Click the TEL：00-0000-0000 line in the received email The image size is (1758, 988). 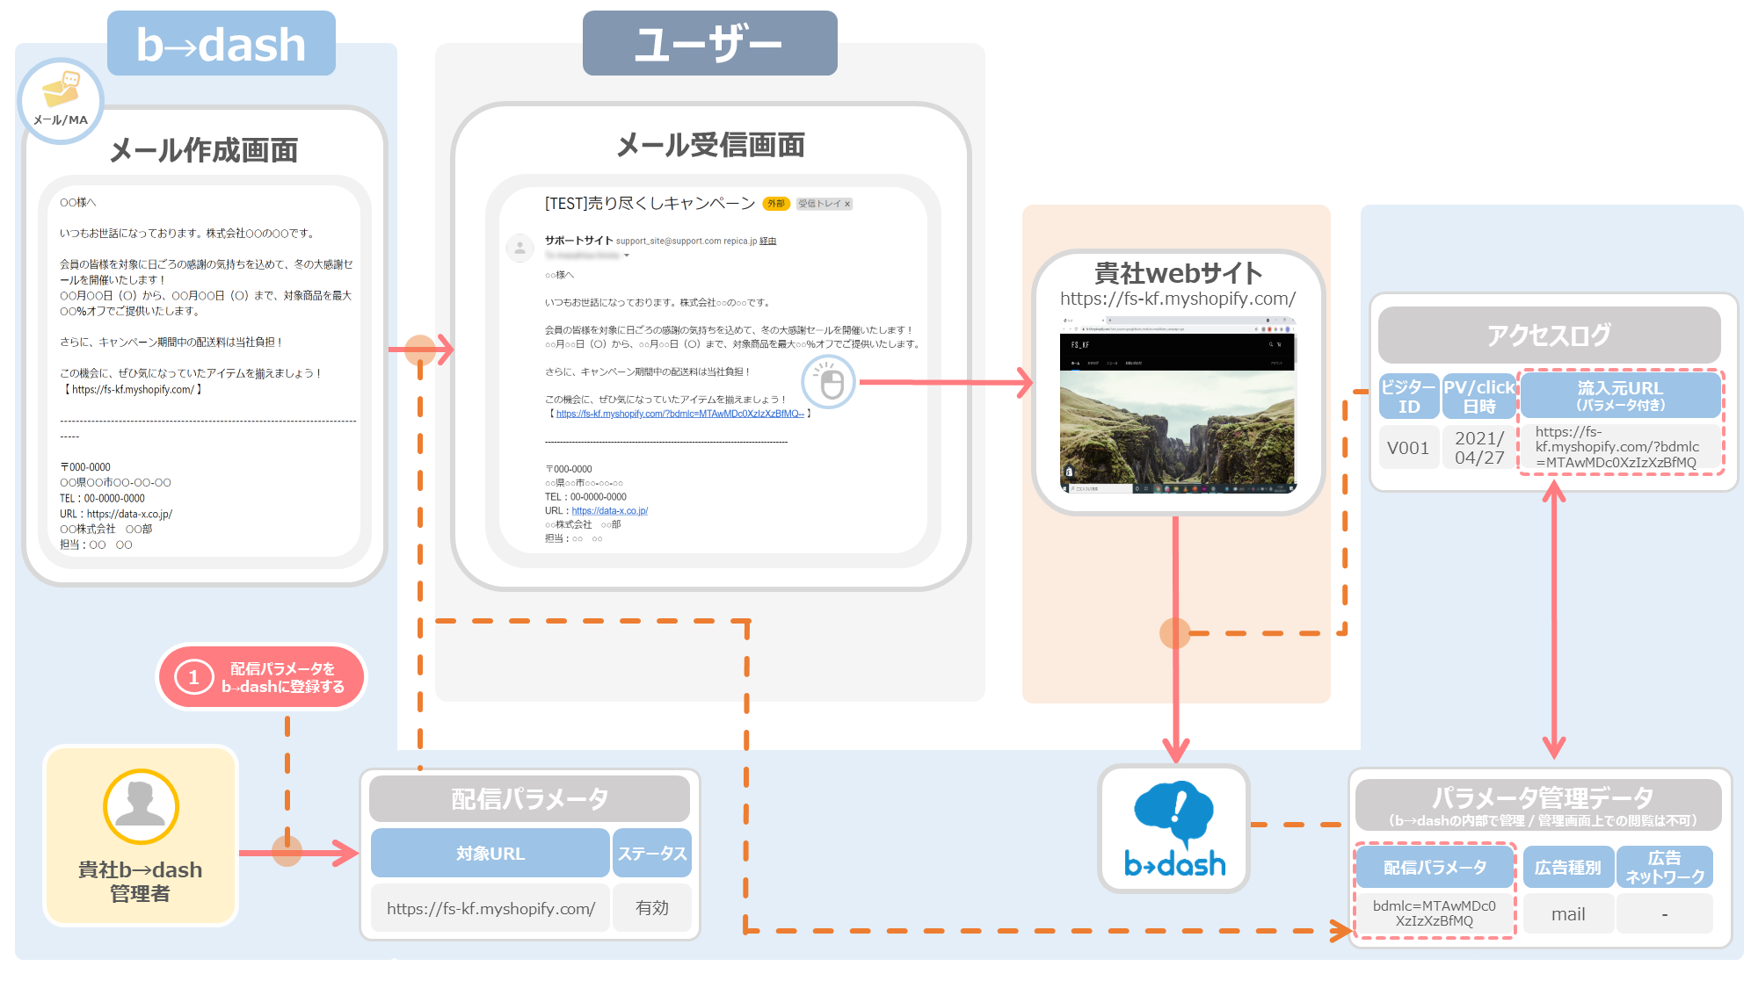(585, 497)
